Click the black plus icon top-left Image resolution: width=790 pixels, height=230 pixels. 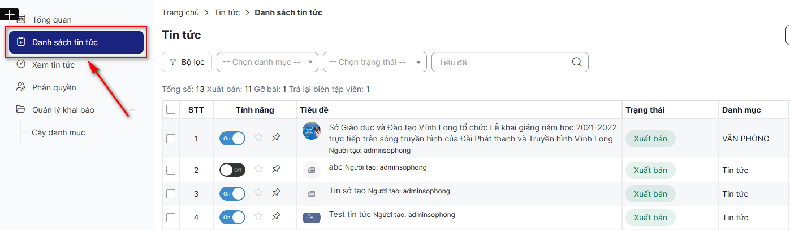click(10, 15)
